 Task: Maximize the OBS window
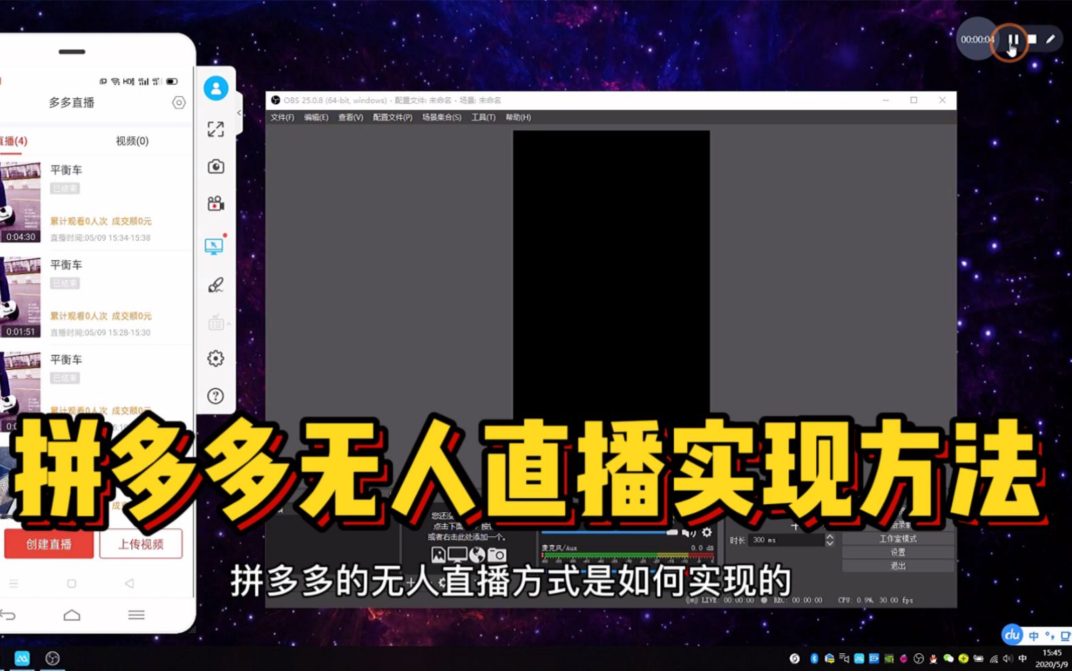tap(913, 100)
